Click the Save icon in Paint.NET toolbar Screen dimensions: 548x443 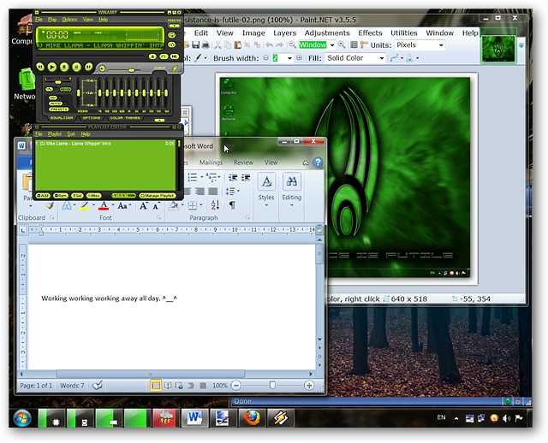tap(196, 45)
